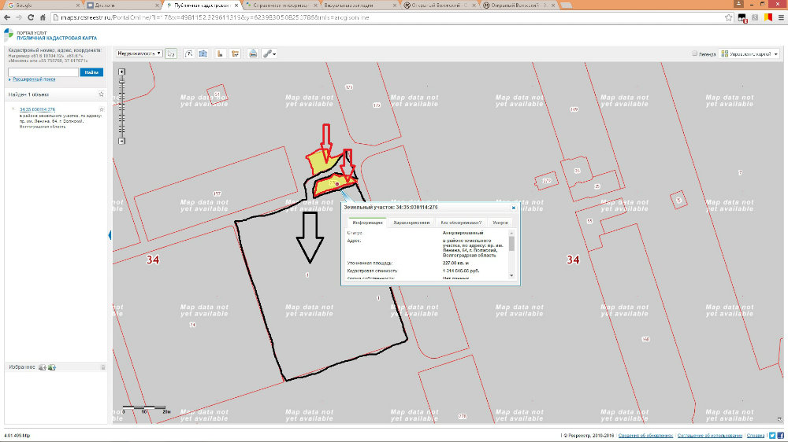Viewport: 788px width, 442px height.
Task: Open the Управление картой dropdown
Action: (749, 54)
